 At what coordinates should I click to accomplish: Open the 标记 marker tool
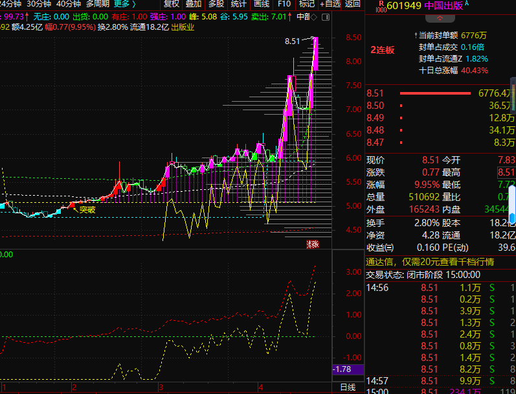point(307,4)
